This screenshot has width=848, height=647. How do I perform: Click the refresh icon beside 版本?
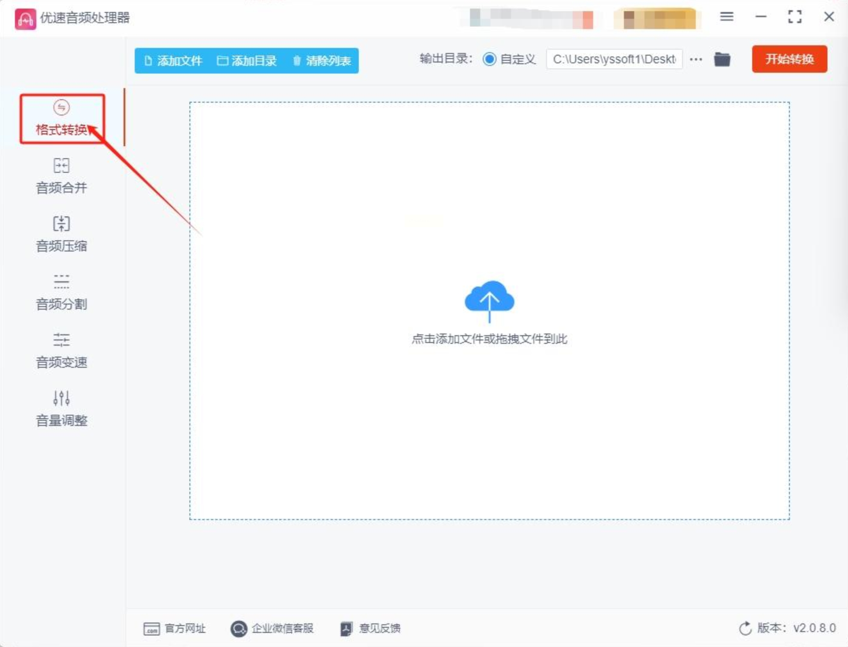tap(745, 628)
